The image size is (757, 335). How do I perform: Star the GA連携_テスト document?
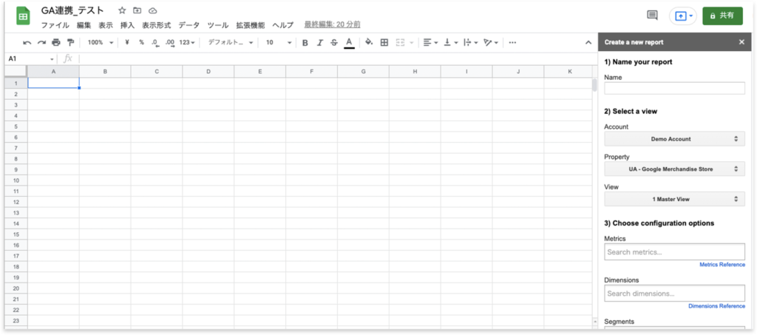tap(122, 11)
